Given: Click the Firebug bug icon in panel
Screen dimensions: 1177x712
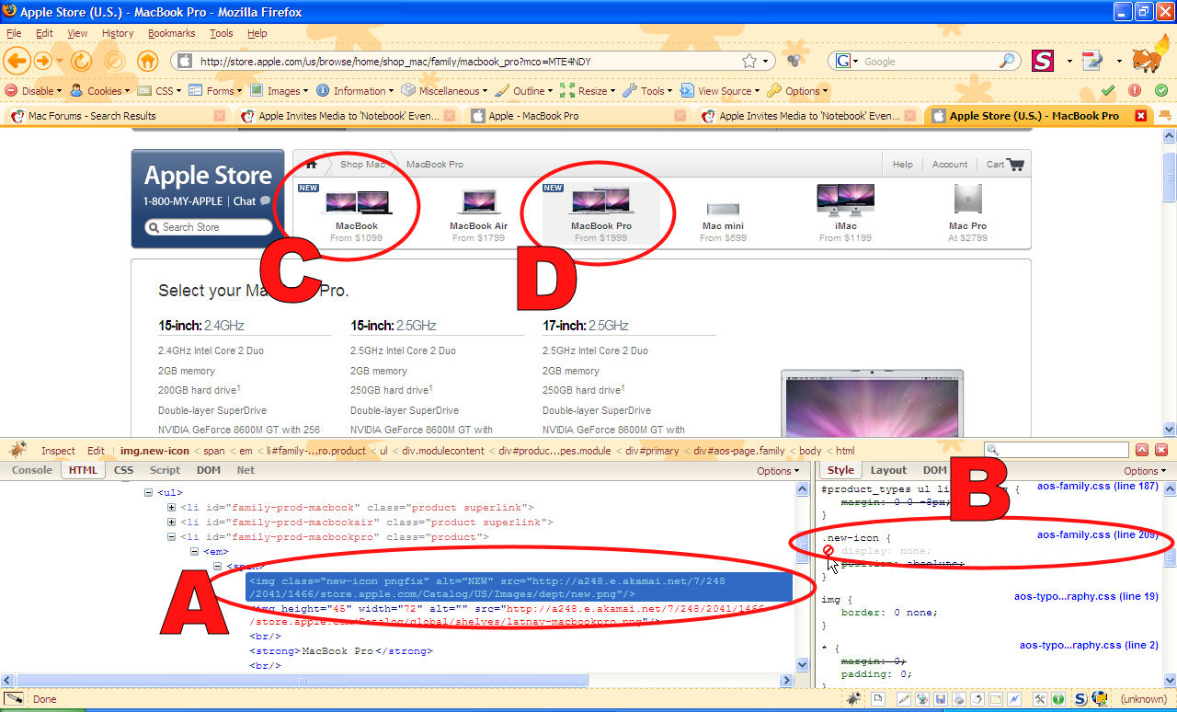Looking at the screenshot, I should tap(17, 450).
